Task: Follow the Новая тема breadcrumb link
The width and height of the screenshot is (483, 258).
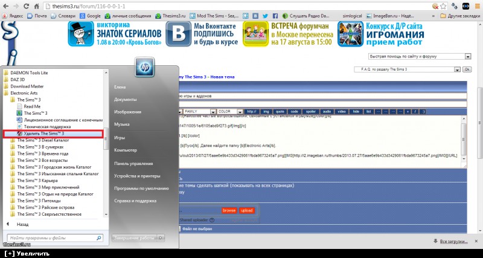Action: 222,77
